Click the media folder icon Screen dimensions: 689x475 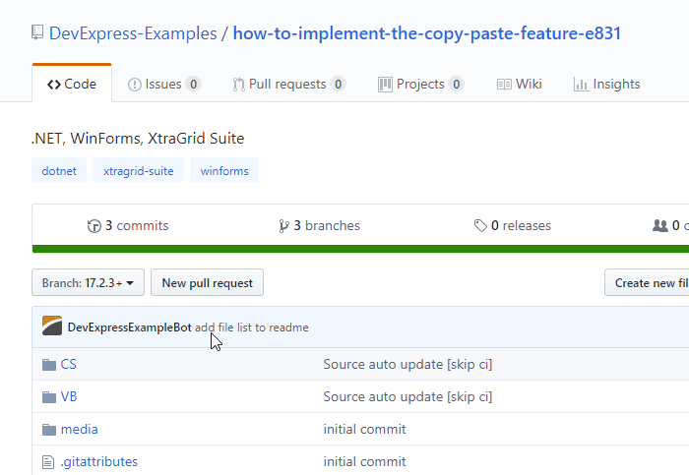coord(49,430)
